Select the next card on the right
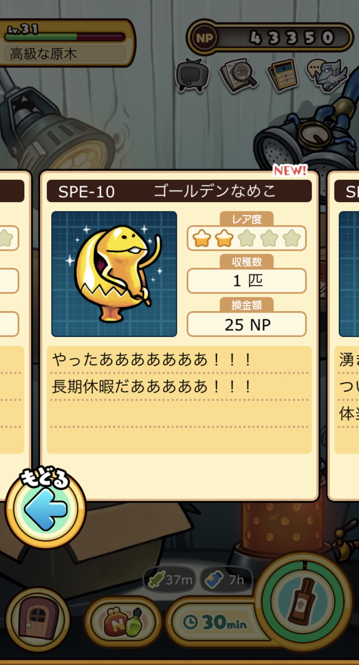The height and width of the screenshot is (665, 359). pos(344,336)
